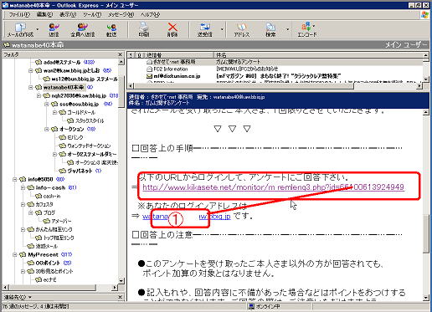Image resolution: width=432 pixels, height=312 pixels.
Task: Open the 編集 (Edit) menu
Action: pyautogui.click(x=44, y=14)
